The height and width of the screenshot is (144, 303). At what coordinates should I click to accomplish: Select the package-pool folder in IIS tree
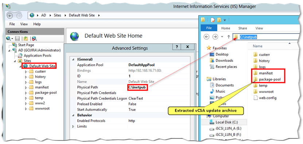pos(46,92)
